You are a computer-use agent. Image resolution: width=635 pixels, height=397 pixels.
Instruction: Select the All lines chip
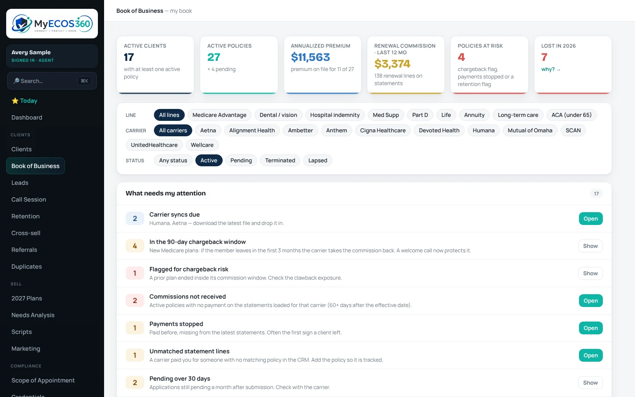click(169, 115)
